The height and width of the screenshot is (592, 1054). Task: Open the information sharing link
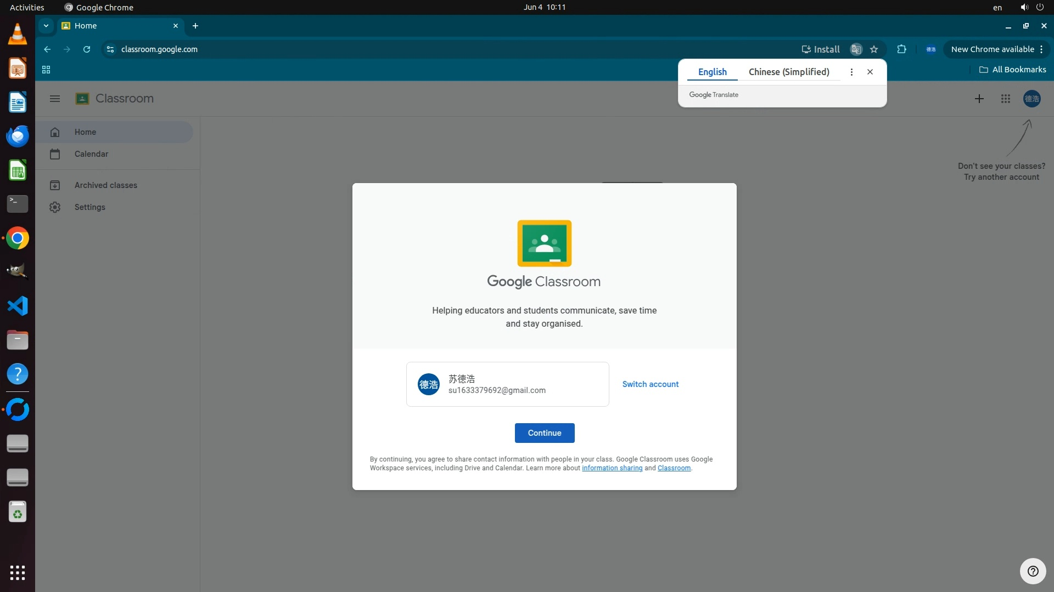tap(612, 468)
